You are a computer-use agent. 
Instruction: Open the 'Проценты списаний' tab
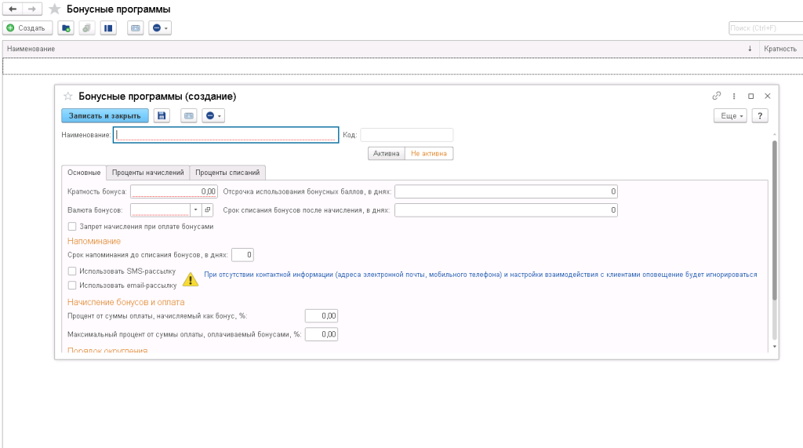(228, 173)
